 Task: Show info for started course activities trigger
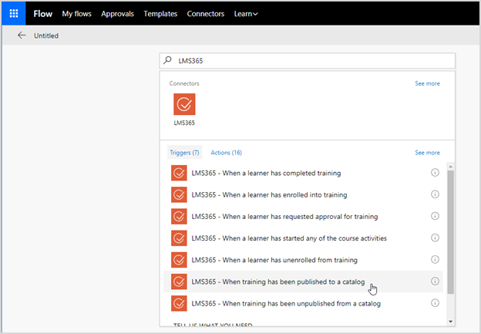coord(435,238)
